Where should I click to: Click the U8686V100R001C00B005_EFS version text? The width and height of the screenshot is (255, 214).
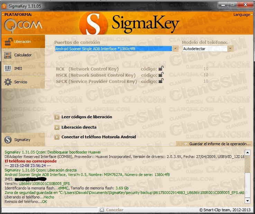44,184
